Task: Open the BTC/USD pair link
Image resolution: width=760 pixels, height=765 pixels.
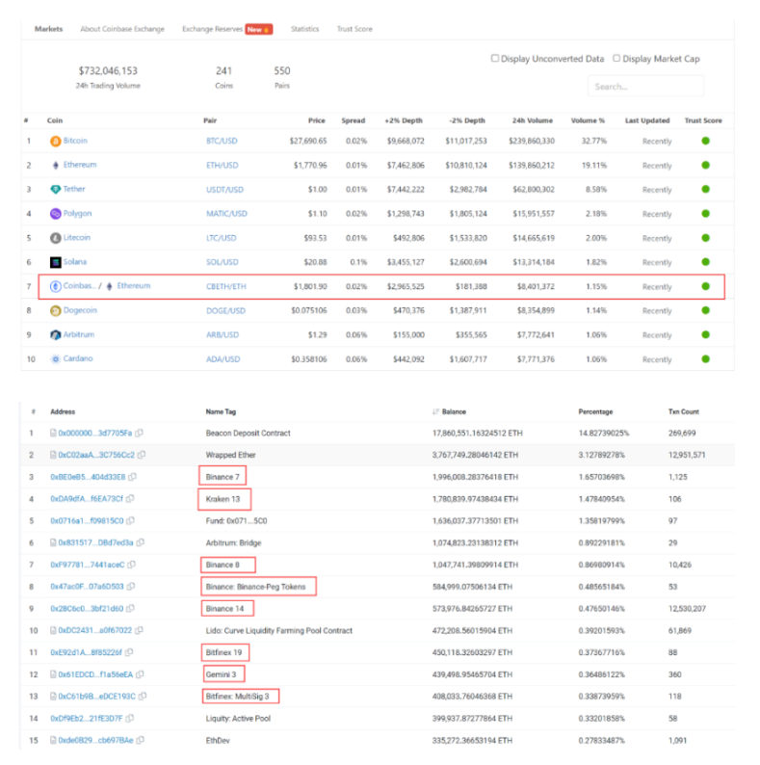Action: coord(222,141)
